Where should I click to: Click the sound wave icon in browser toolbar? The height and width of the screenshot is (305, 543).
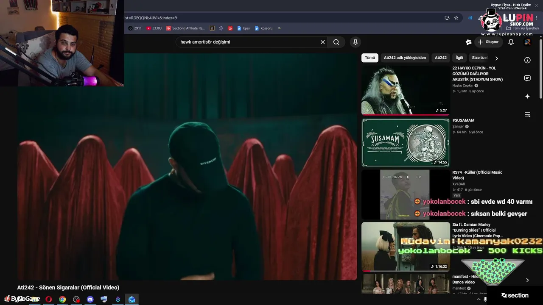470,18
